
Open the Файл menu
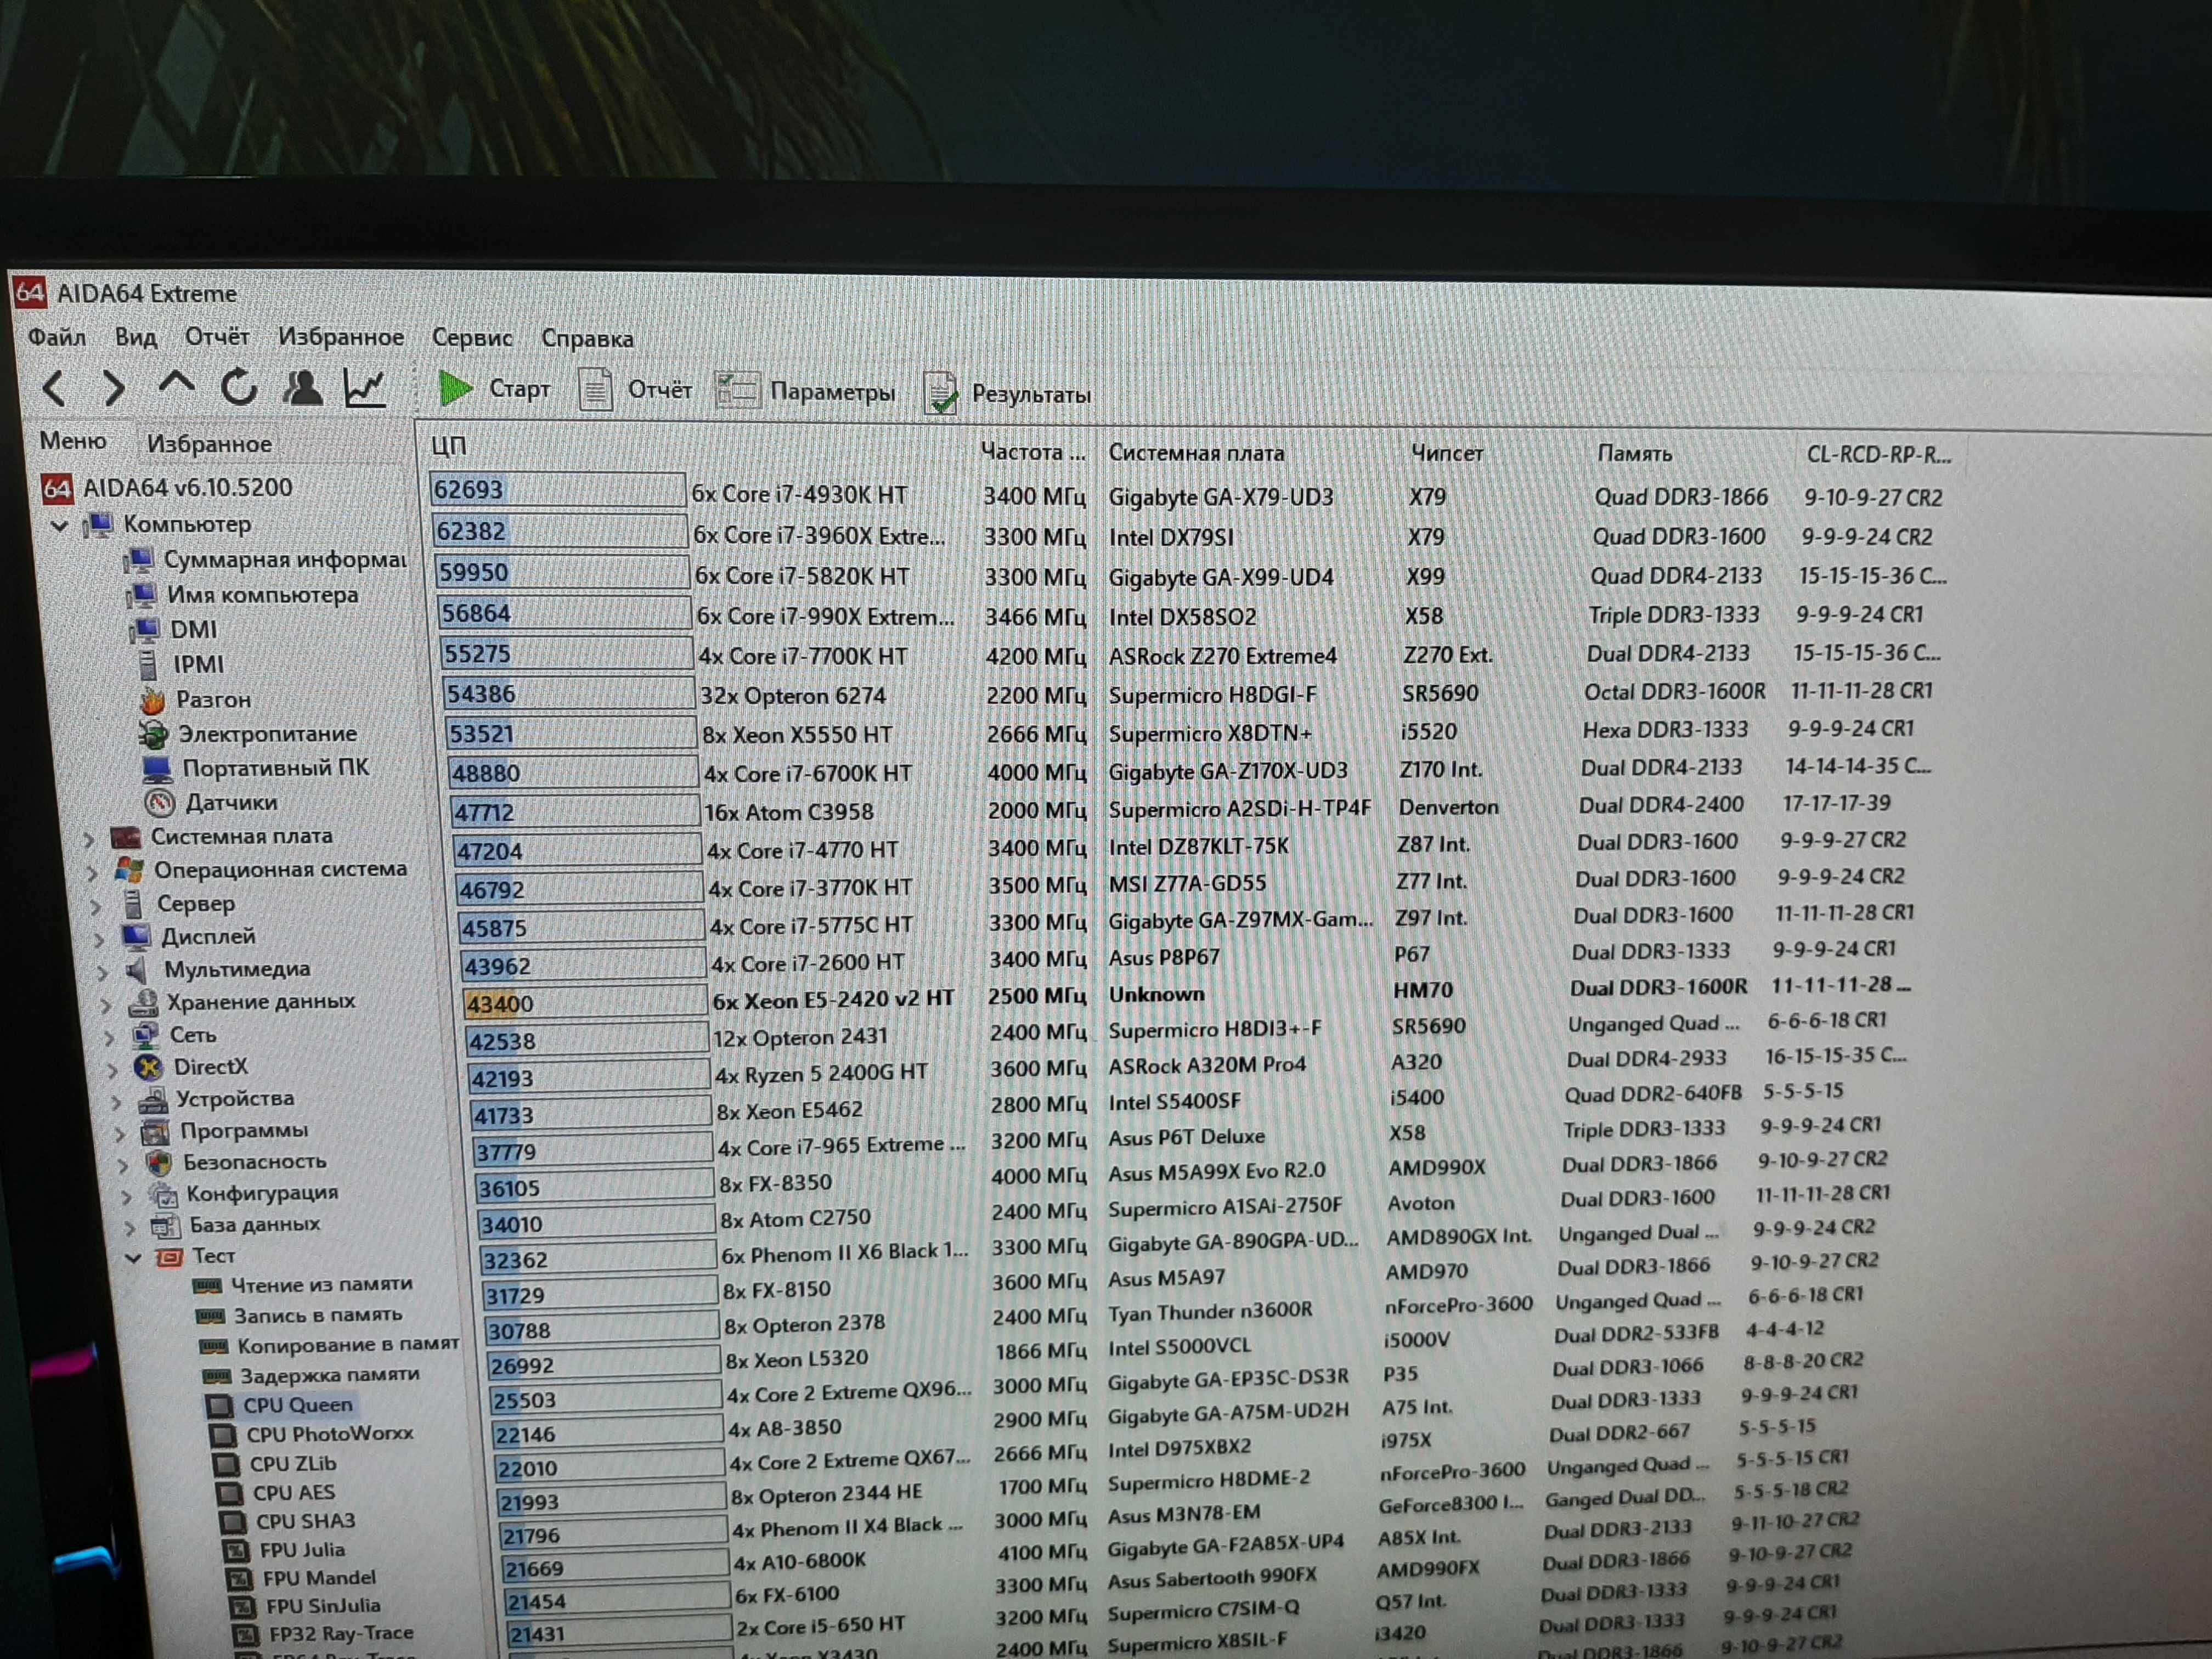tap(57, 337)
